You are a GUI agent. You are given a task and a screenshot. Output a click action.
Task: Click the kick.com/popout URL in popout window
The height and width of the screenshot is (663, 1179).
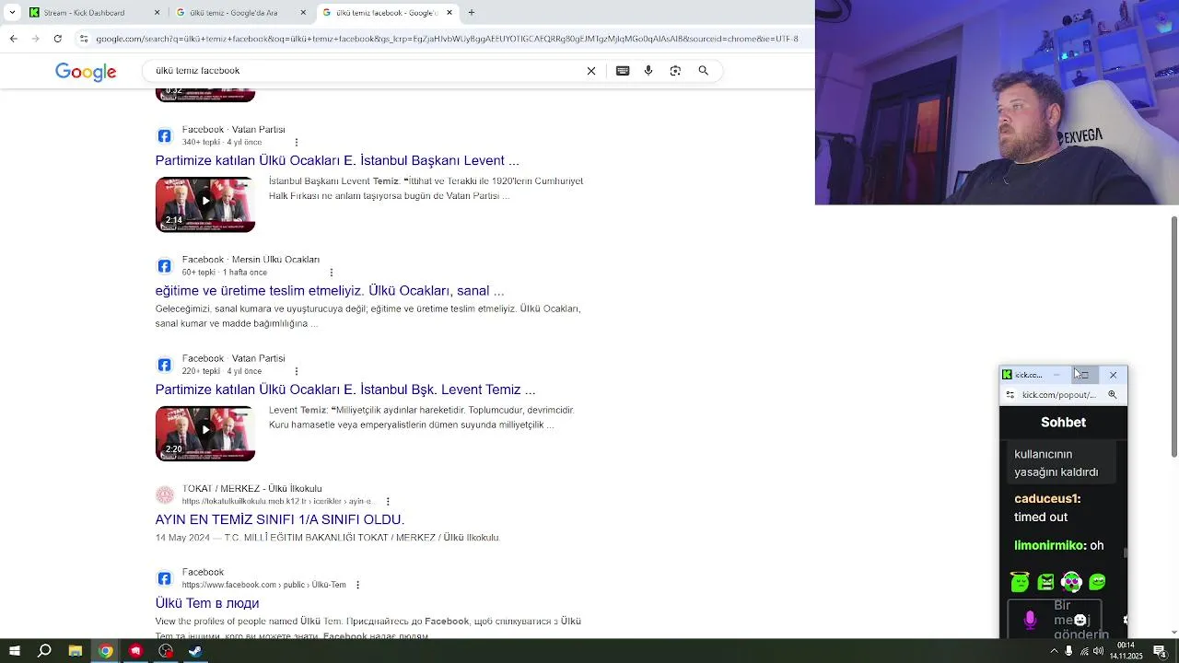tap(1059, 395)
